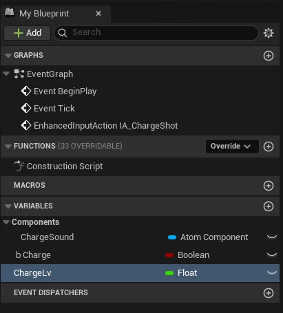Toggle visibility eye for ChargeLv

click(x=272, y=272)
